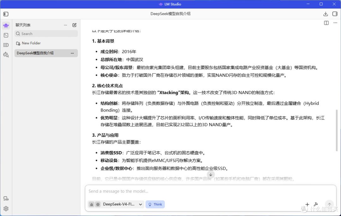Open the tools hammer icon

pyautogui.click(x=316, y=204)
